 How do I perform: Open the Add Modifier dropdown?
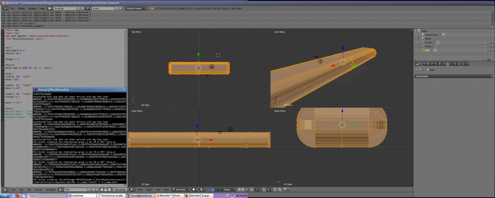(453, 77)
